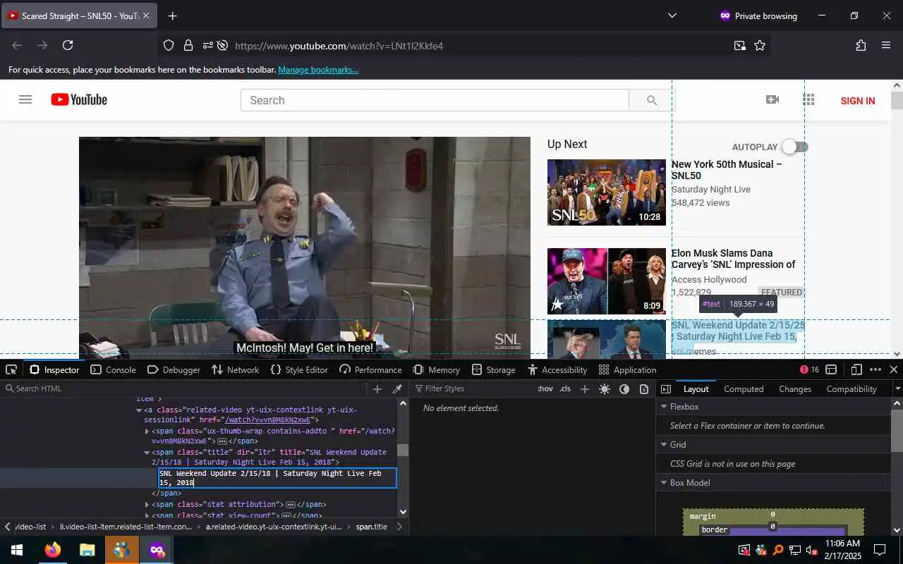Screen dimensions: 903x564
Task: Click the YouTube search magnifier button
Action: (651, 100)
